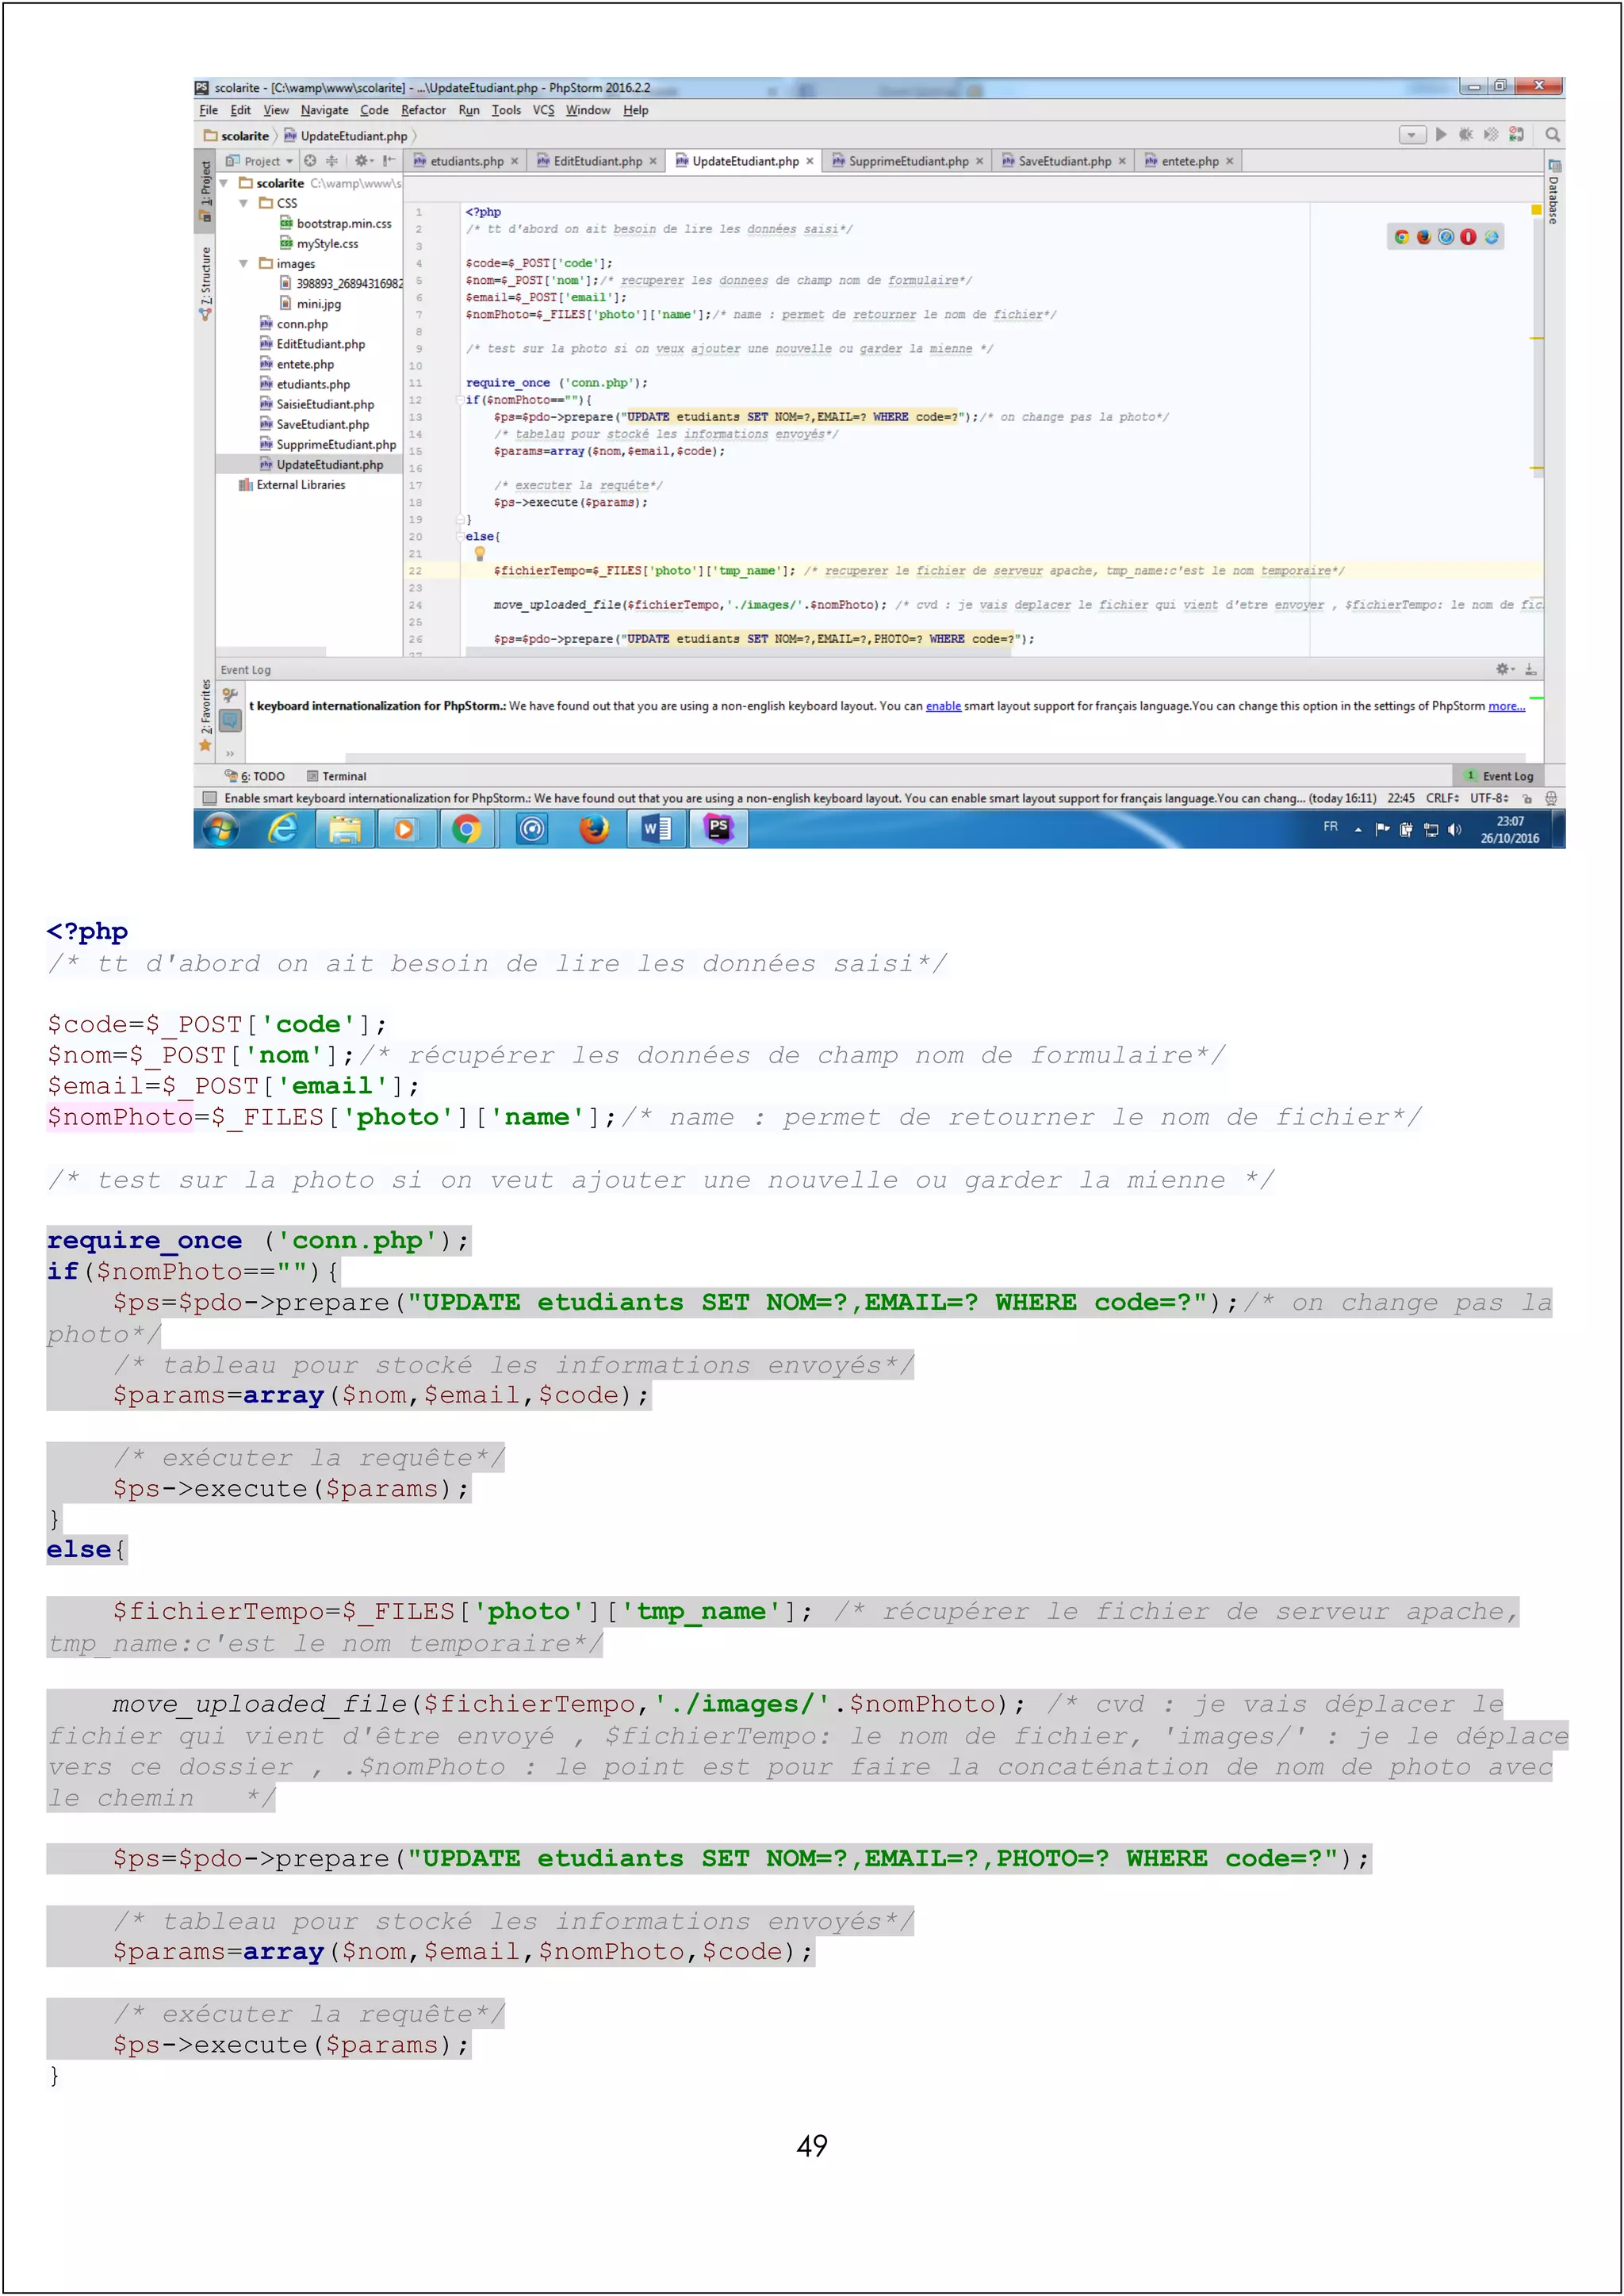Click the volume speaker tray icon
This screenshot has height=2296, width=1624.
point(1454,830)
